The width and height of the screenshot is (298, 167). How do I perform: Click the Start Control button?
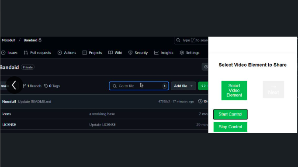click(230, 114)
